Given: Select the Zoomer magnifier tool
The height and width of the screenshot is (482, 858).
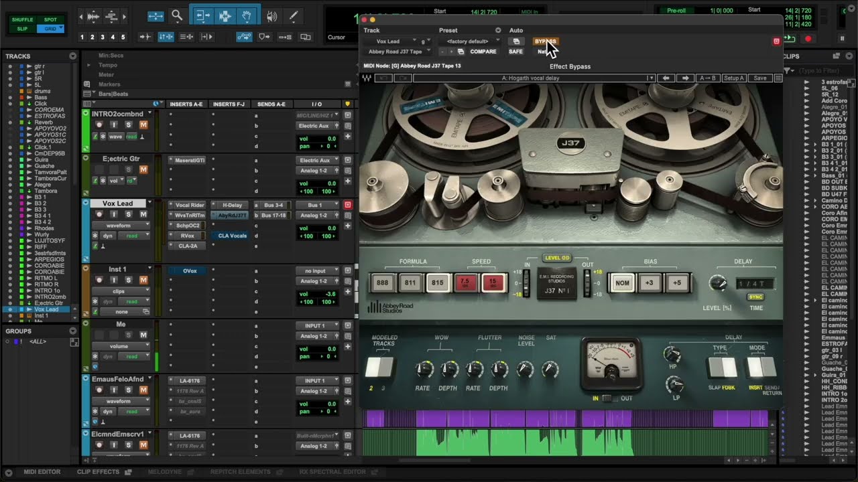Looking at the screenshot, I should [177, 15].
